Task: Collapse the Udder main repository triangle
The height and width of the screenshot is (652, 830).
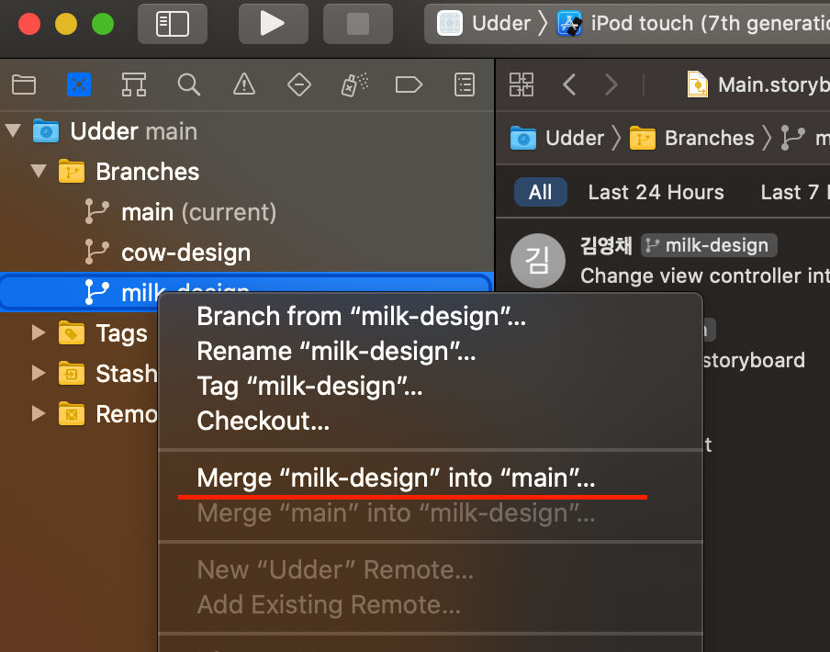Action: pos(13,130)
